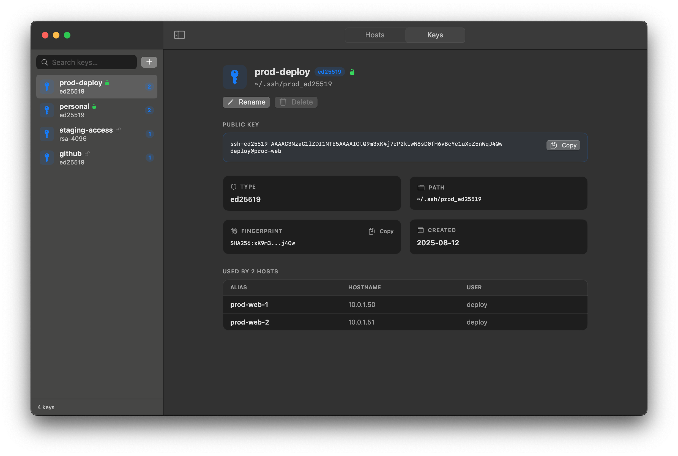Click the plus add-key button
This screenshot has height=456, width=678.
(149, 62)
